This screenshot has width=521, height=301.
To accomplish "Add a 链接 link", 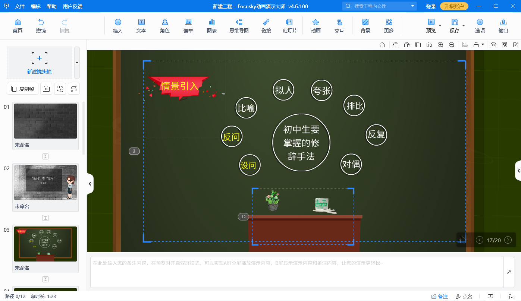I will tap(266, 26).
